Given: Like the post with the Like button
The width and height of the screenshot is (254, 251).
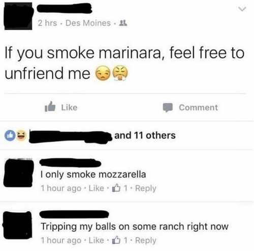Looking at the screenshot, I should tap(61, 107).
